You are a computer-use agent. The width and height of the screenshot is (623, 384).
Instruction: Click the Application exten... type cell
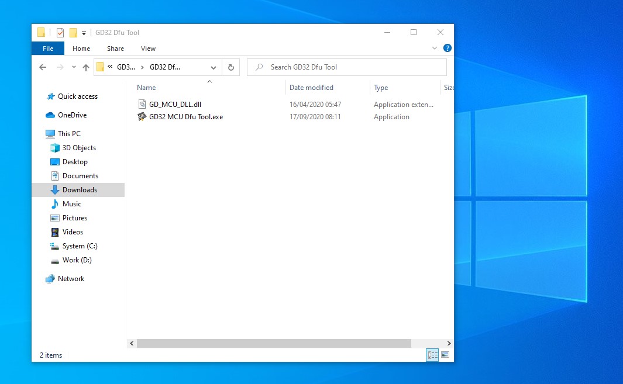tap(403, 105)
